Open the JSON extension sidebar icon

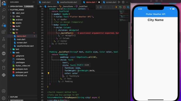pos(4,53)
